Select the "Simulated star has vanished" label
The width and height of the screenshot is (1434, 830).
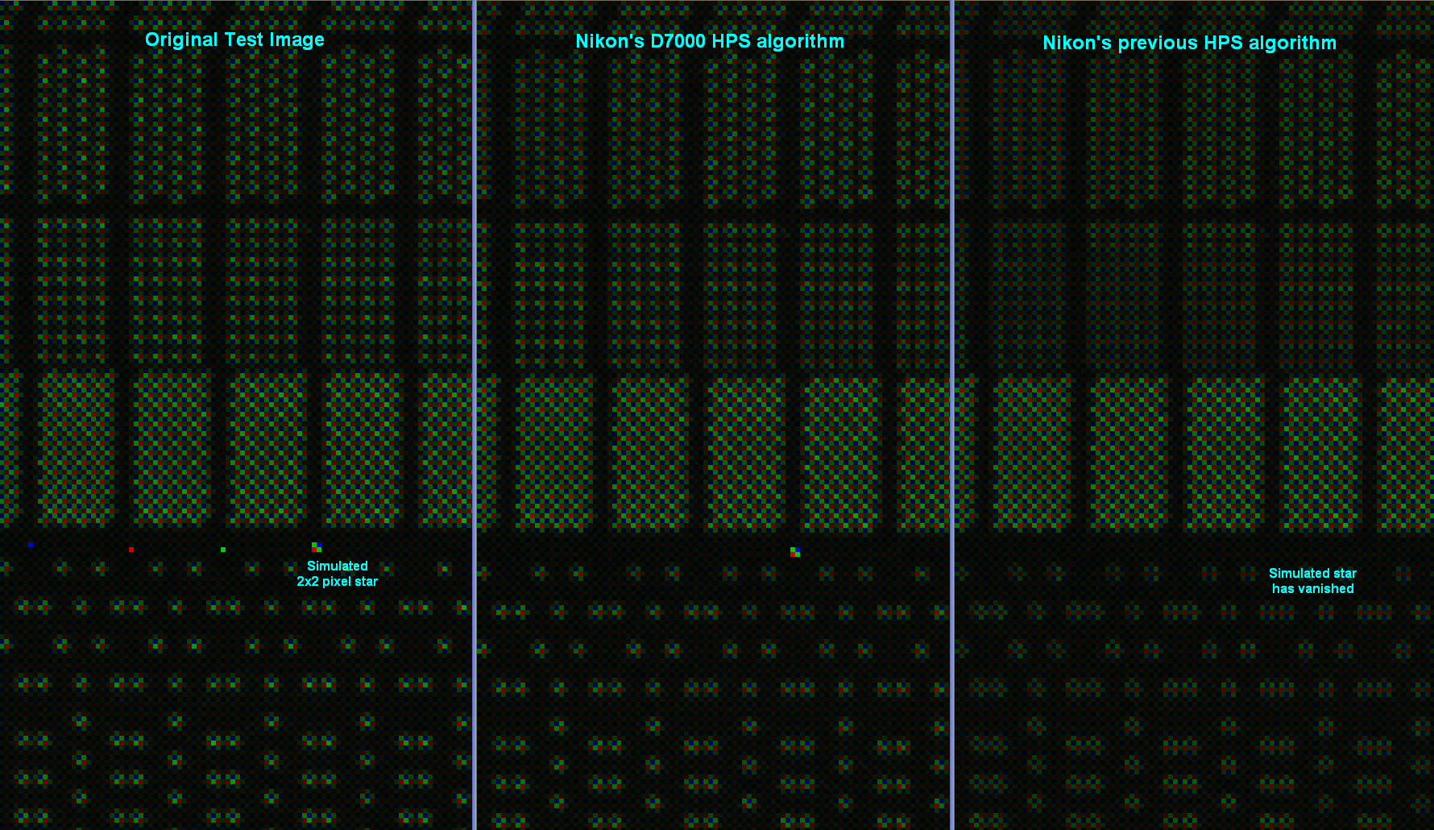1312,581
